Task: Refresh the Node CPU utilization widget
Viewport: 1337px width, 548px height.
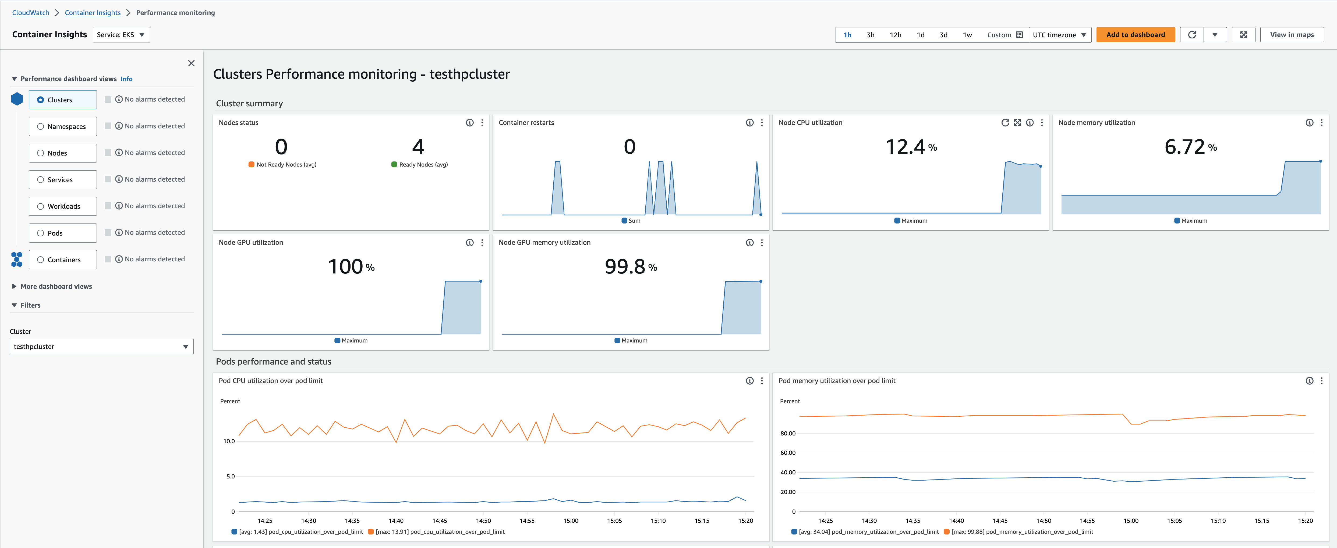Action: point(1005,123)
